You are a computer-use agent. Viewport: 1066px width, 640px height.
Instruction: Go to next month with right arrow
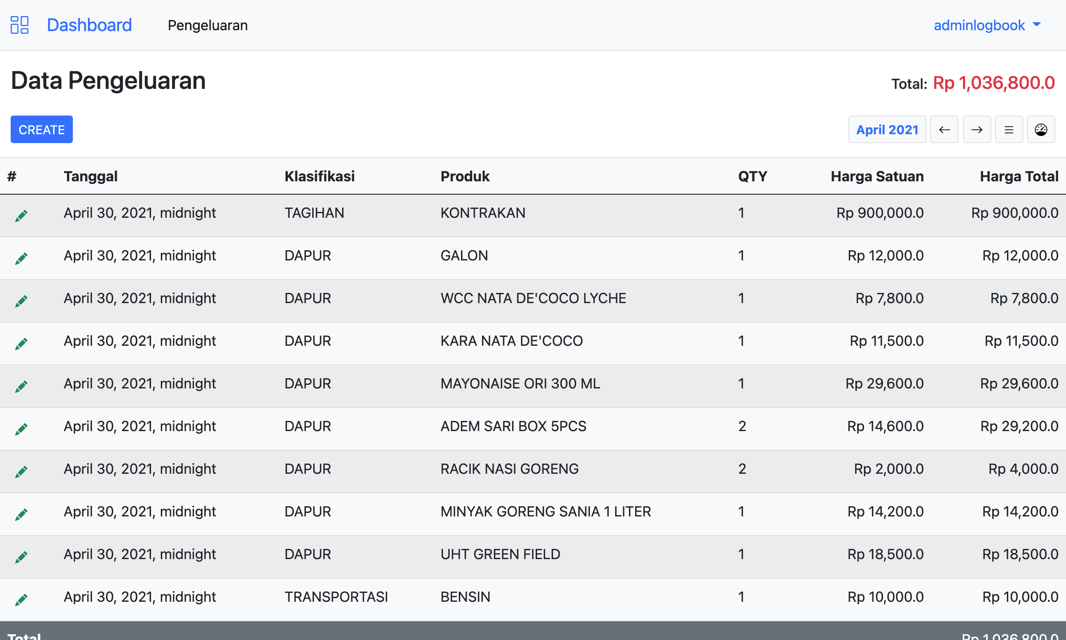coord(977,130)
